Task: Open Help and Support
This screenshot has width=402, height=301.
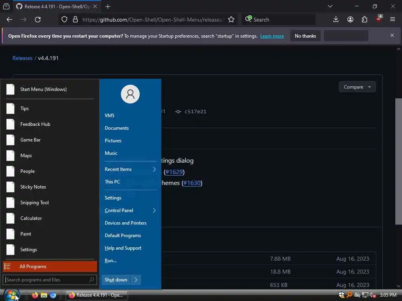Action: 130,248
